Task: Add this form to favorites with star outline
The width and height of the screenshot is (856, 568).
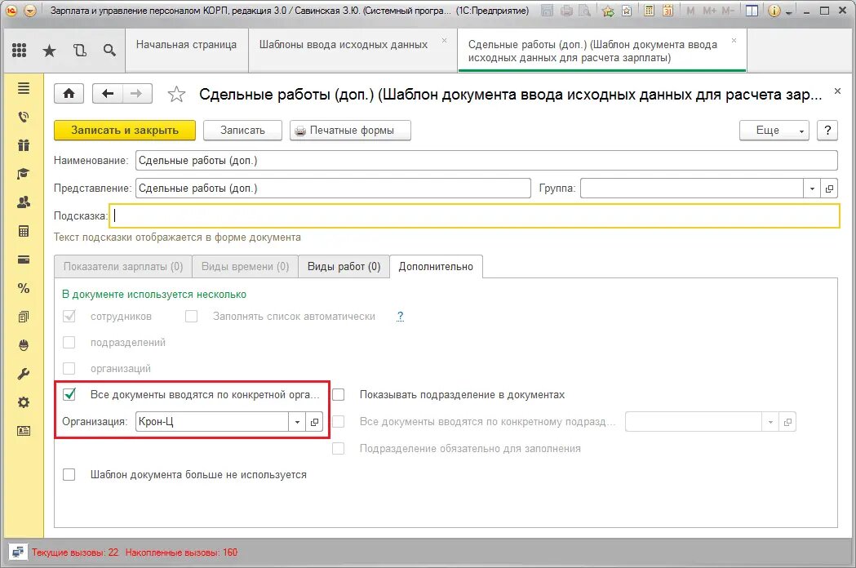Action: [175, 95]
